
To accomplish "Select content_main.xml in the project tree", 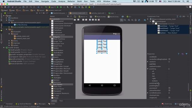I will click(23, 38).
